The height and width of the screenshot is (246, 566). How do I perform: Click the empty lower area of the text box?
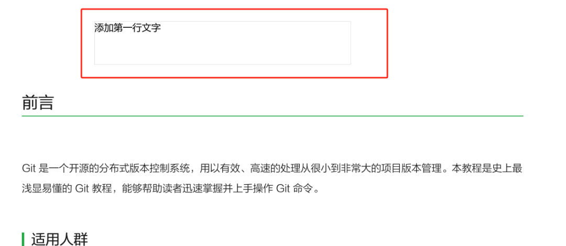(222, 50)
